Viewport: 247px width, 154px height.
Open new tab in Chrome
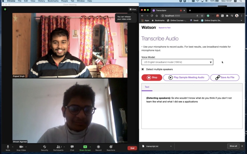pos(190,10)
